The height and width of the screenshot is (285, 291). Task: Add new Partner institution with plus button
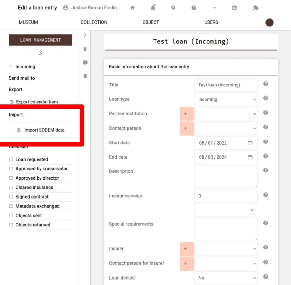[x=186, y=114]
